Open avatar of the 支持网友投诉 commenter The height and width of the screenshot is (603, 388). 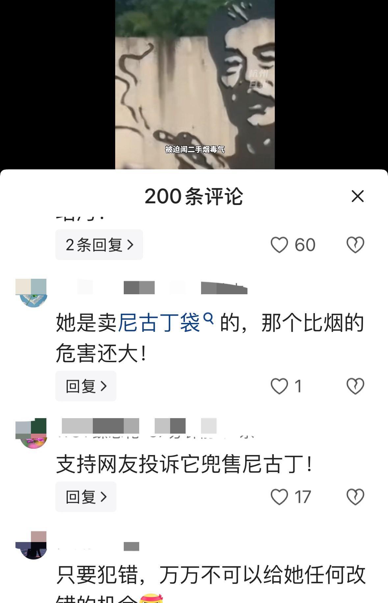point(31,433)
